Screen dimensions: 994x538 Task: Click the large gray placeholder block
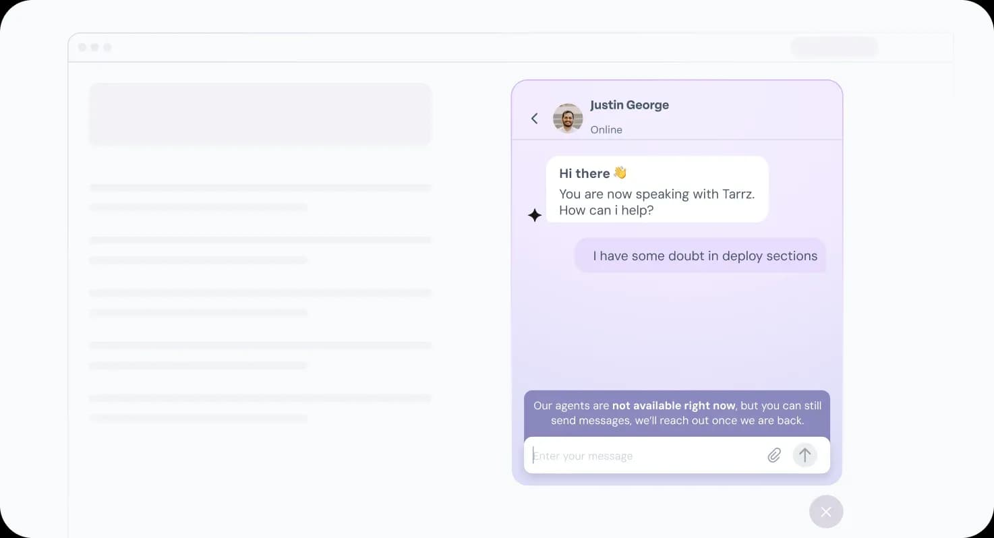[x=260, y=114]
